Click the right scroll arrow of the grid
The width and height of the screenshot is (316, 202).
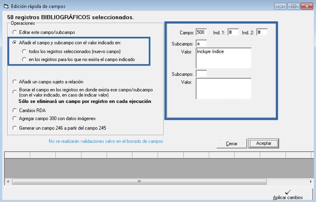pyautogui.click(x=311, y=181)
